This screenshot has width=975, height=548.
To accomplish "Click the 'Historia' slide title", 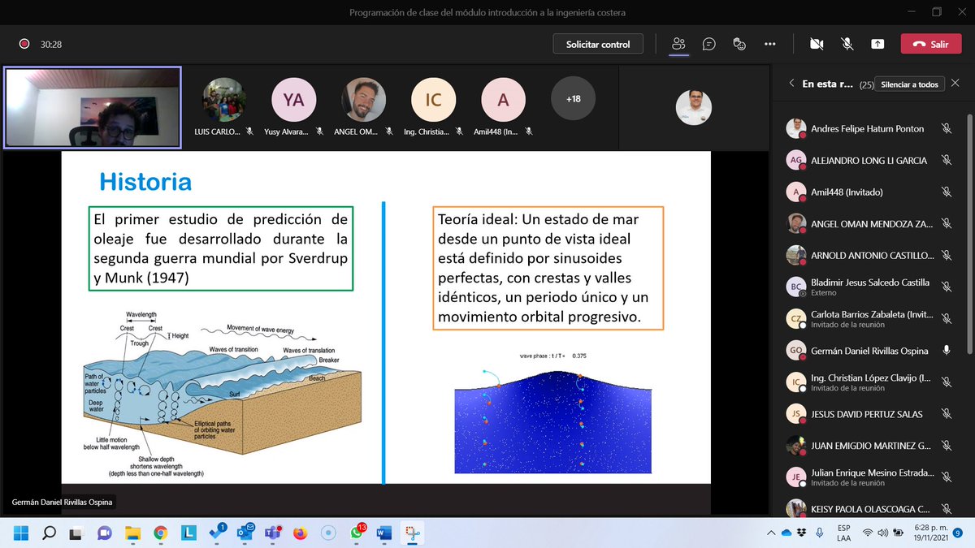I will [145, 181].
